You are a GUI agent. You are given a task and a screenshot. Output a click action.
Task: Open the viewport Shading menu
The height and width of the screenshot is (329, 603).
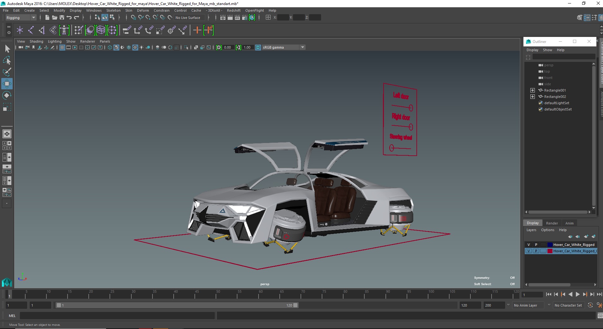(x=36, y=41)
